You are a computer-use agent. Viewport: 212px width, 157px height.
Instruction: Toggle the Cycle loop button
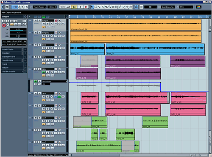[68, 7]
